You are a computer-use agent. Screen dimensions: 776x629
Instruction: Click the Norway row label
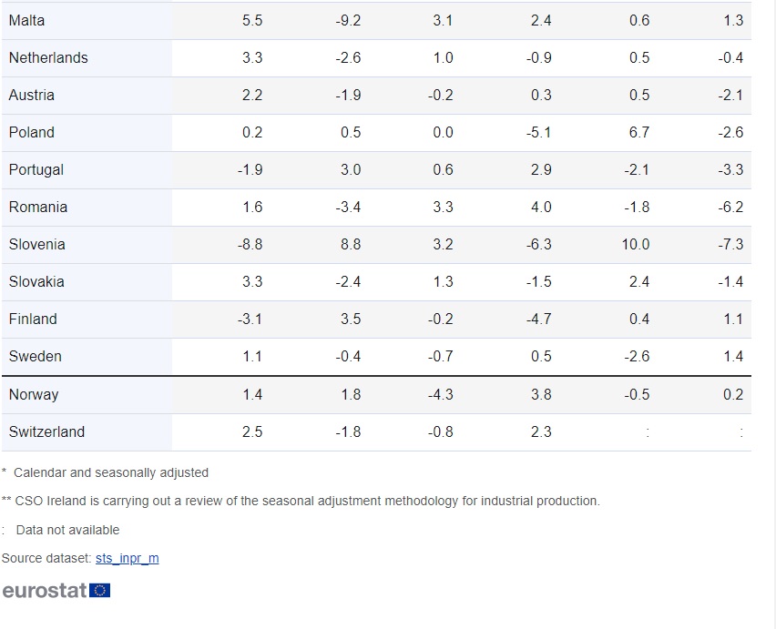point(34,394)
